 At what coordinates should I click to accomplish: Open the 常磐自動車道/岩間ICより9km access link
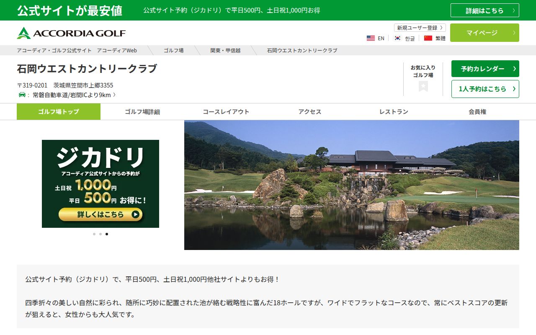[74, 95]
